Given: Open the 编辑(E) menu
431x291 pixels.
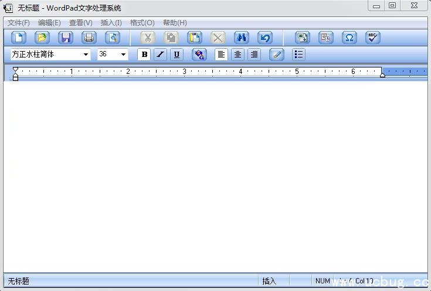Looking at the screenshot, I should 49,23.
